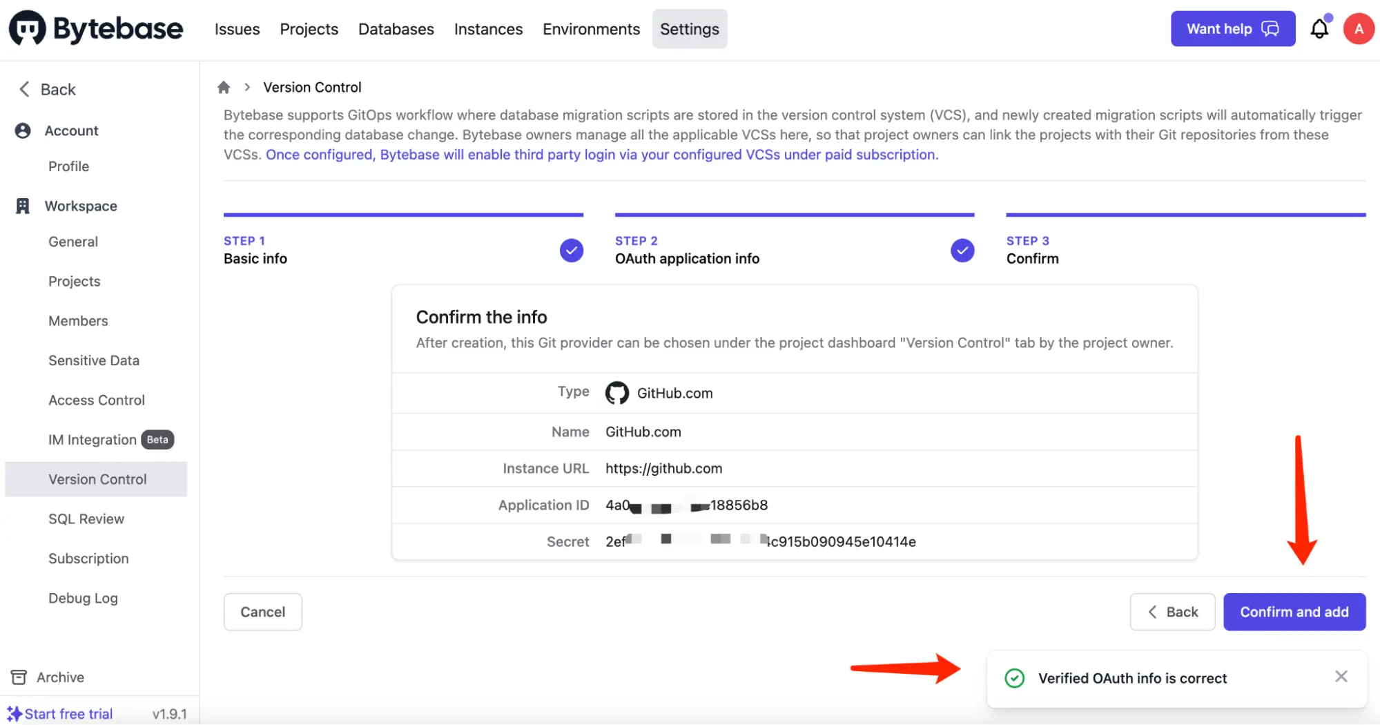The height and width of the screenshot is (725, 1380).
Task: Click the Cancel button
Action: pos(262,612)
